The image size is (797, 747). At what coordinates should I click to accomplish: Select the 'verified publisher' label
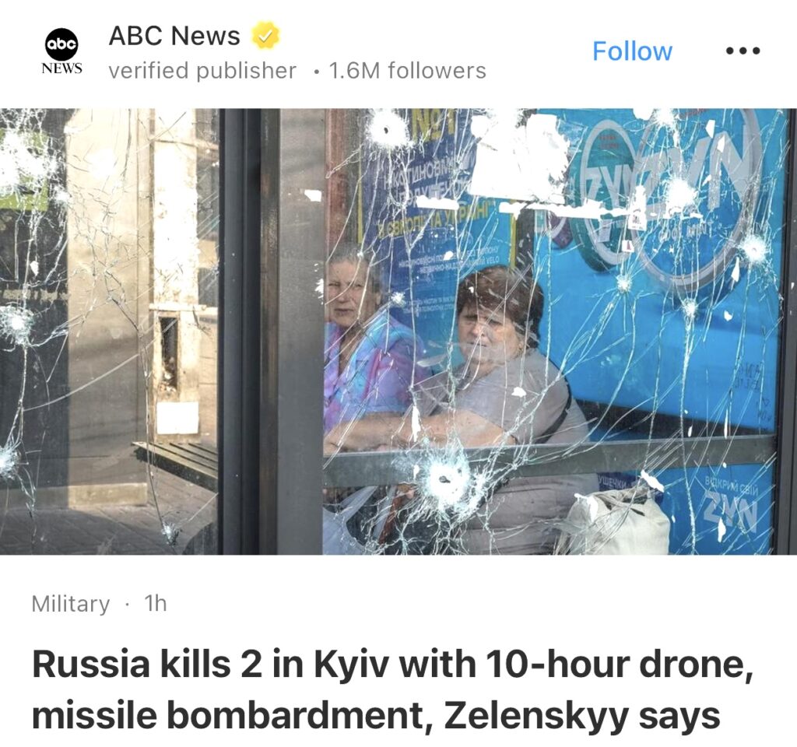(202, 71)
